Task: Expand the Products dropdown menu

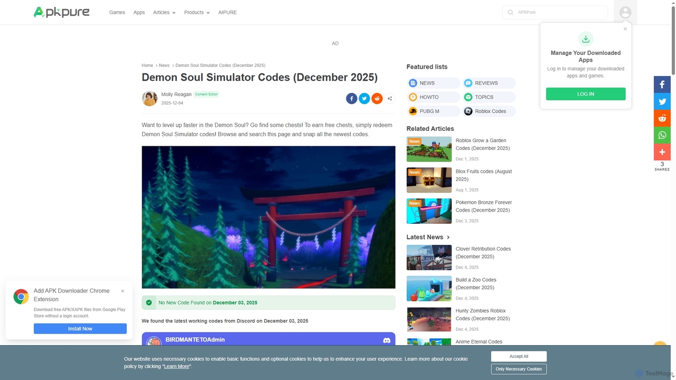Action: 197,12
